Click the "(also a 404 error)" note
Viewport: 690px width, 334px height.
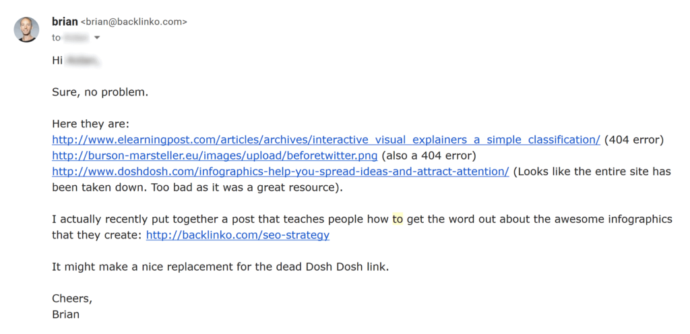(429, 156)
